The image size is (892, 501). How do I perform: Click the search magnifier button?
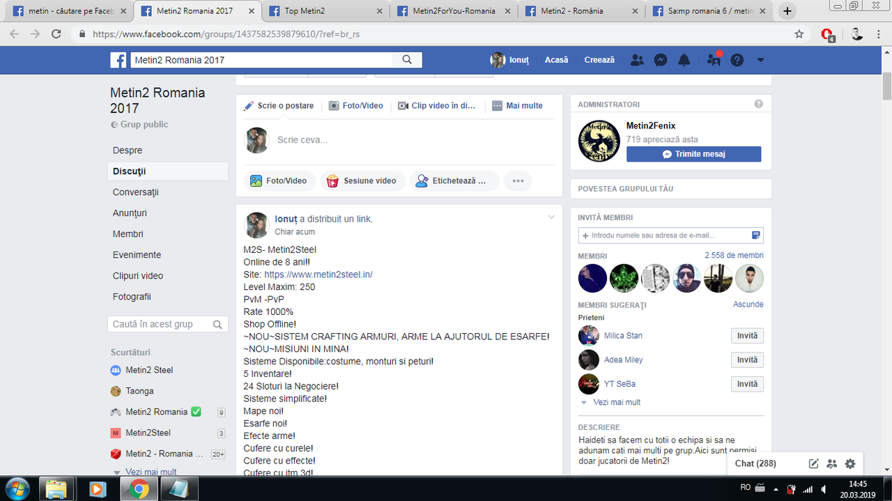407,60
